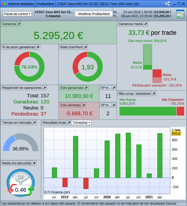The width and height of the screenshot is (187, 206).
Task: Select the EEUU Tech 100 Cash (1€) tab
Action: click(x=119, y=4)
